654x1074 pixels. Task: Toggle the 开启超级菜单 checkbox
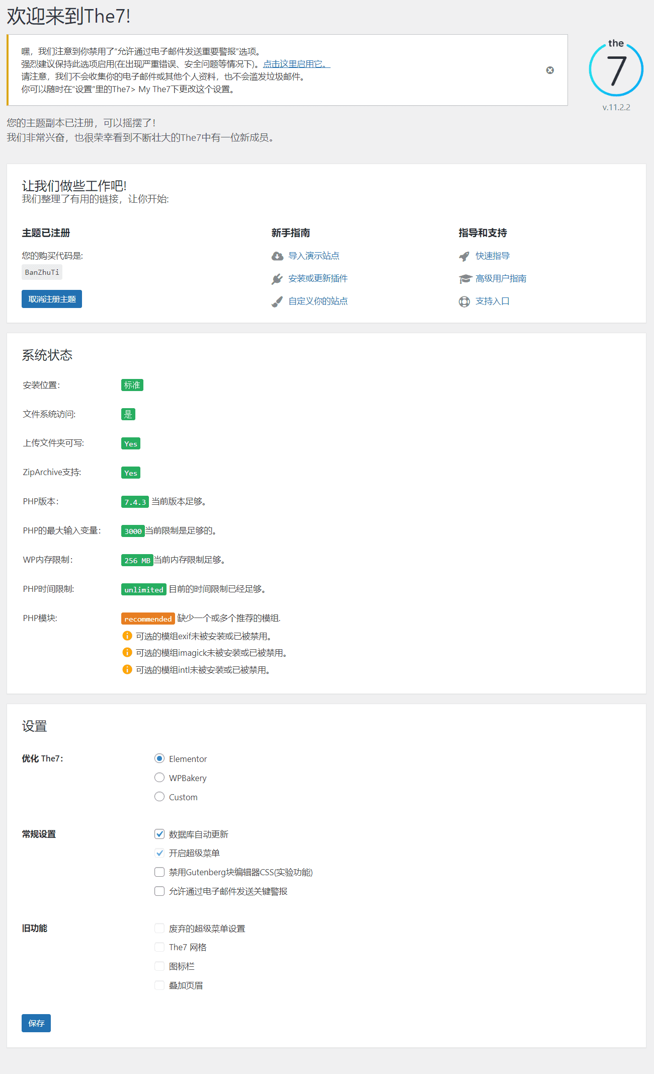pos(159,853)
